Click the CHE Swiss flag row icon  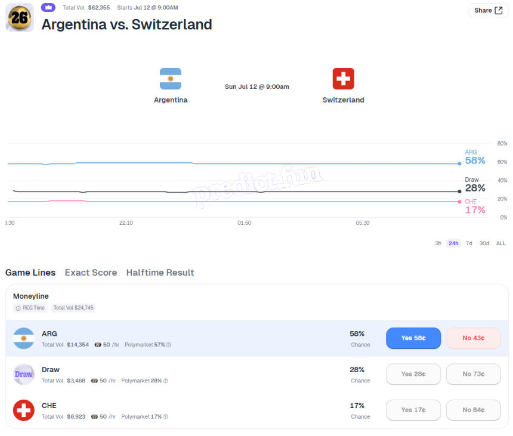tap(23, 410)
